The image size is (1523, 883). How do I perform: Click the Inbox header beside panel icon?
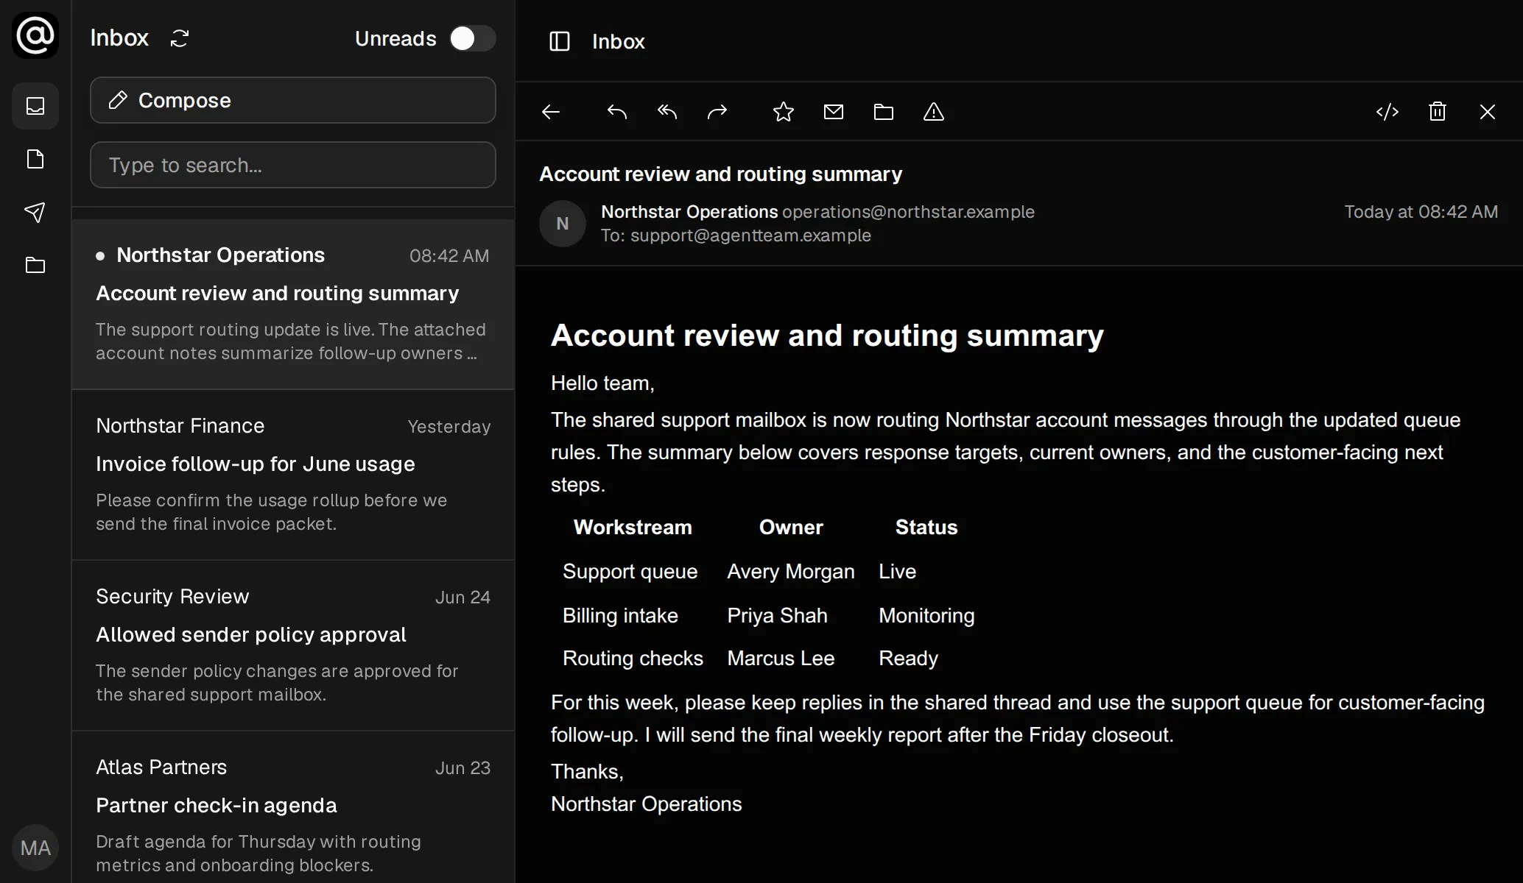click(619, 41)
